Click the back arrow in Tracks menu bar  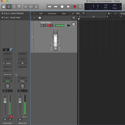tap(34, 14)
